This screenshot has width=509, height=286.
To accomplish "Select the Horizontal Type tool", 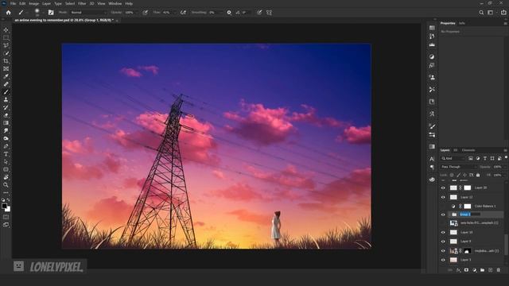I will pos(6,154).
